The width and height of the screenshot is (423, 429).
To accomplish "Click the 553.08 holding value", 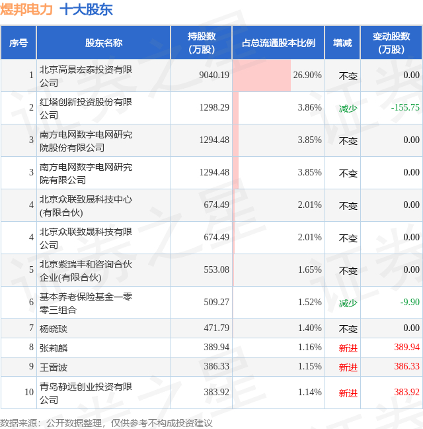I will point(216,269).
